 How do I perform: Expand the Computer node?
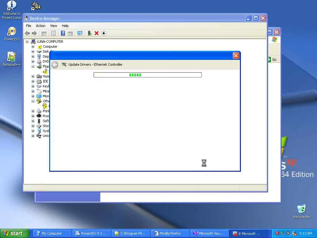click(x=33, y=46)
